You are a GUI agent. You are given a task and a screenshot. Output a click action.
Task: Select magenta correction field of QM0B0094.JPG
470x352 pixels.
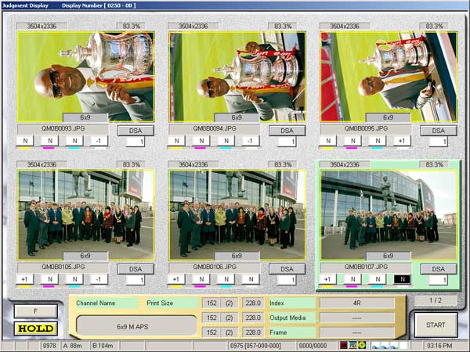tap(201, 141)
